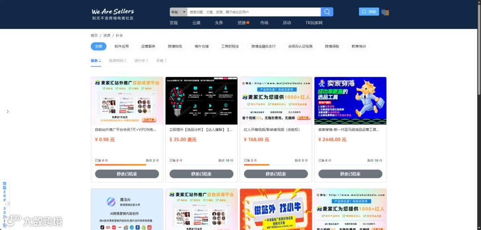Select the 教育培训 category filter
This screenshot has width=481, height=230.
[x=359, y=46]
